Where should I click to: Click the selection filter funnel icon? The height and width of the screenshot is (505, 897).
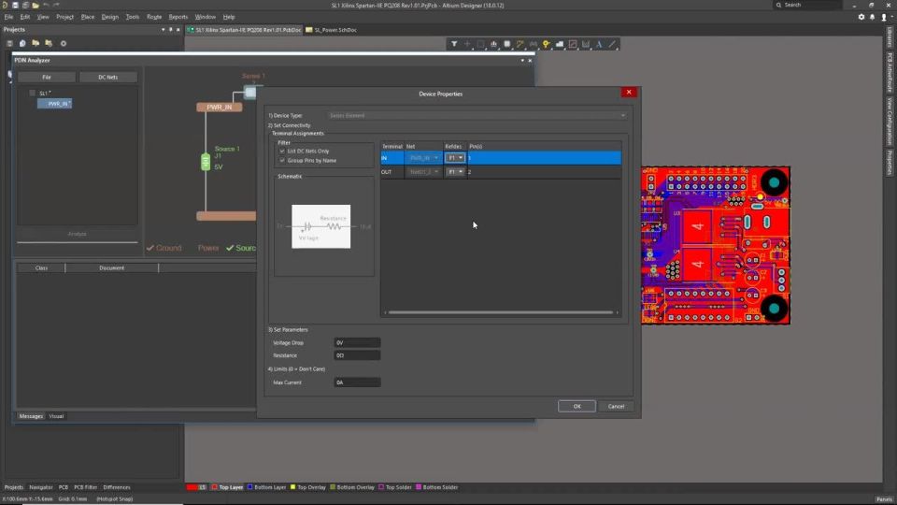[454, 44]
